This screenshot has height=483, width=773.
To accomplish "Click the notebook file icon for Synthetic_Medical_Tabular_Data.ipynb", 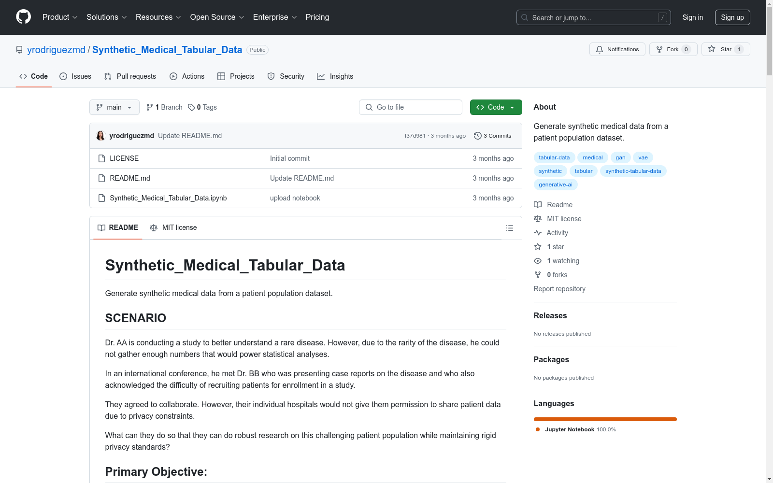I will 101,198.
